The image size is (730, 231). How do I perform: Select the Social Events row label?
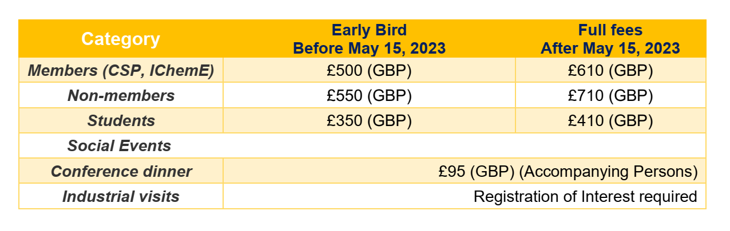(x=119, y=146)
